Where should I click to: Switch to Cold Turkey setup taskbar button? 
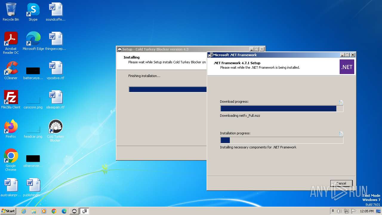click(x=74, y=211)
